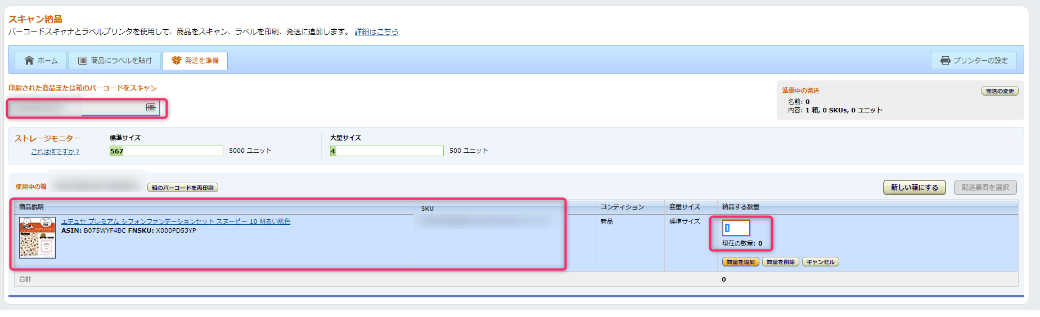The height and width of the screenshot is (317, 1040).
Task: Click the barcode icon on 商品にラベルを貼付 tab
Action: point(83,61)
